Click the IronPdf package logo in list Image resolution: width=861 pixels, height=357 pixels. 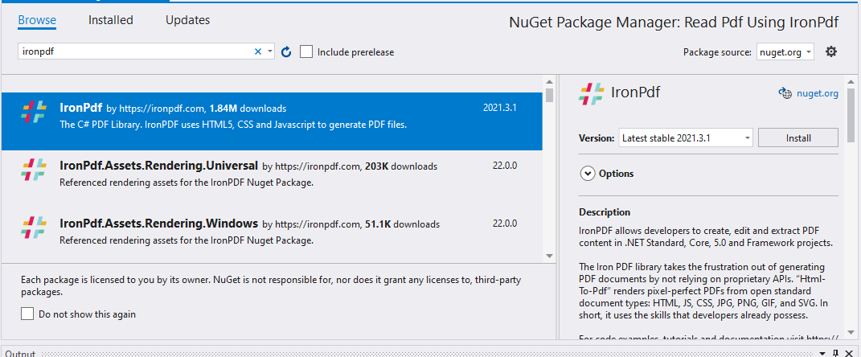[x=34, y=113]
